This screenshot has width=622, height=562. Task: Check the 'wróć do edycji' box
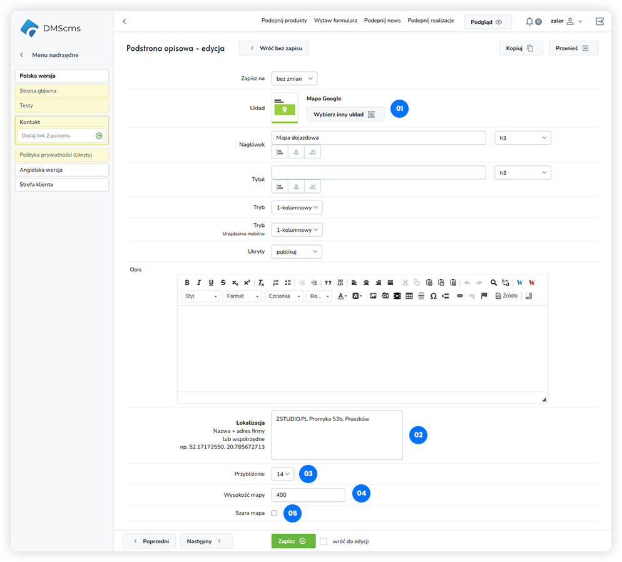coord(324,541)
